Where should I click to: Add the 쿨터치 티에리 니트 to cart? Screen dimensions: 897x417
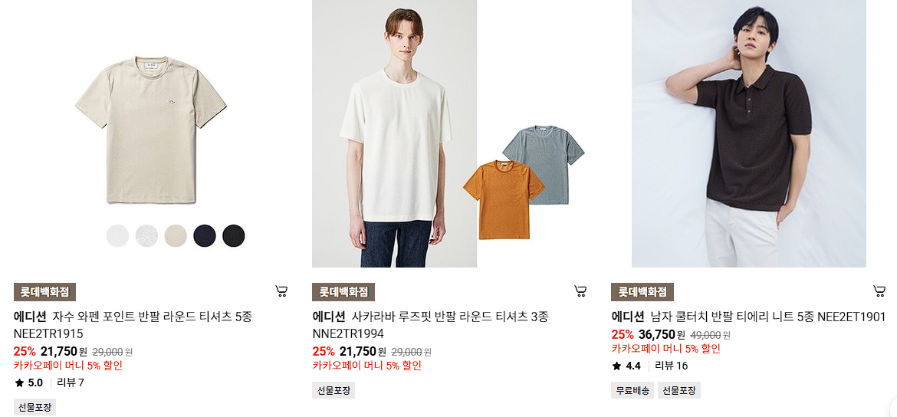[x=879, y=291]
